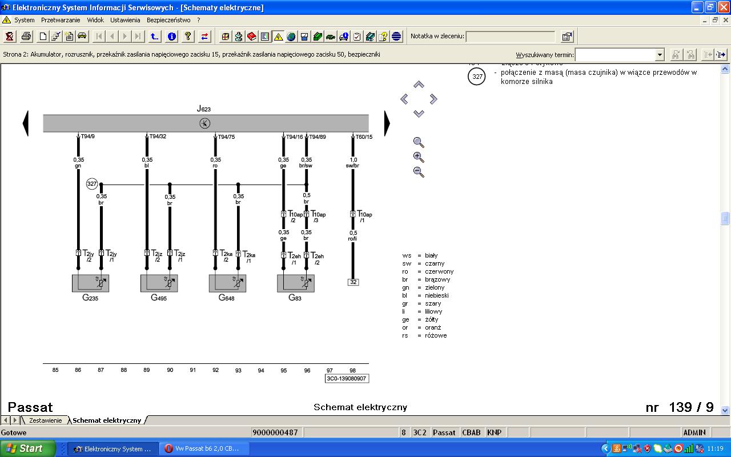Click the 3C0-139080907 diagram number box
731x457 pixels.
point(347,379)
